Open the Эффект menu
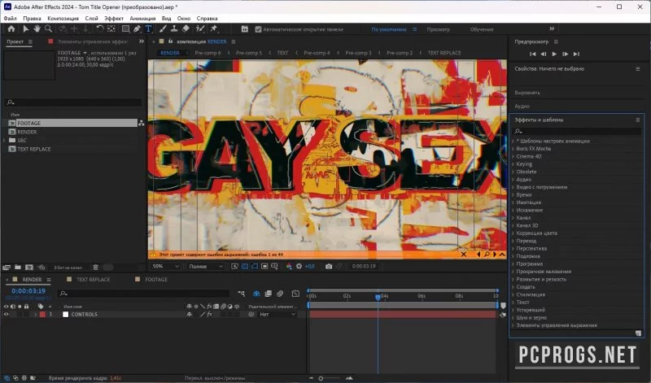The height and width of the screenshot is (383, 651). (114, 18)
